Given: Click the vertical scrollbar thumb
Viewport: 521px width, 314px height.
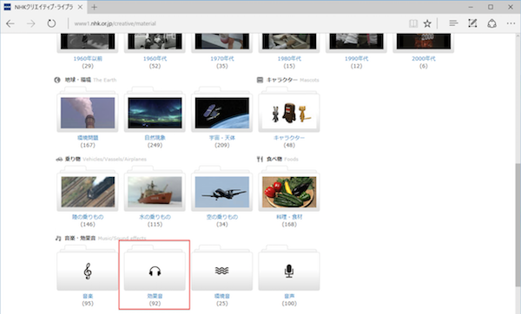Looking at the screenshot, I should coord(518,225).
